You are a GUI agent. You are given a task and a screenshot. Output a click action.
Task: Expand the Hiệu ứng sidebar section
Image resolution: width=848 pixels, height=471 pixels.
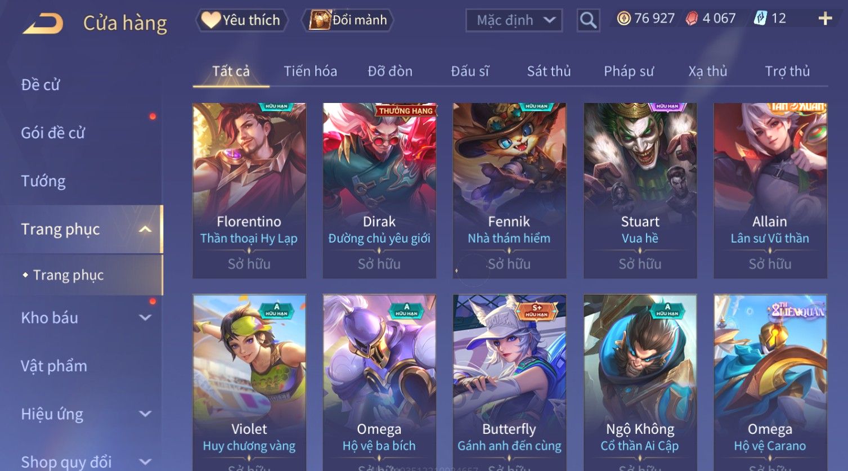pyautogui.click(x=145, y=414)
